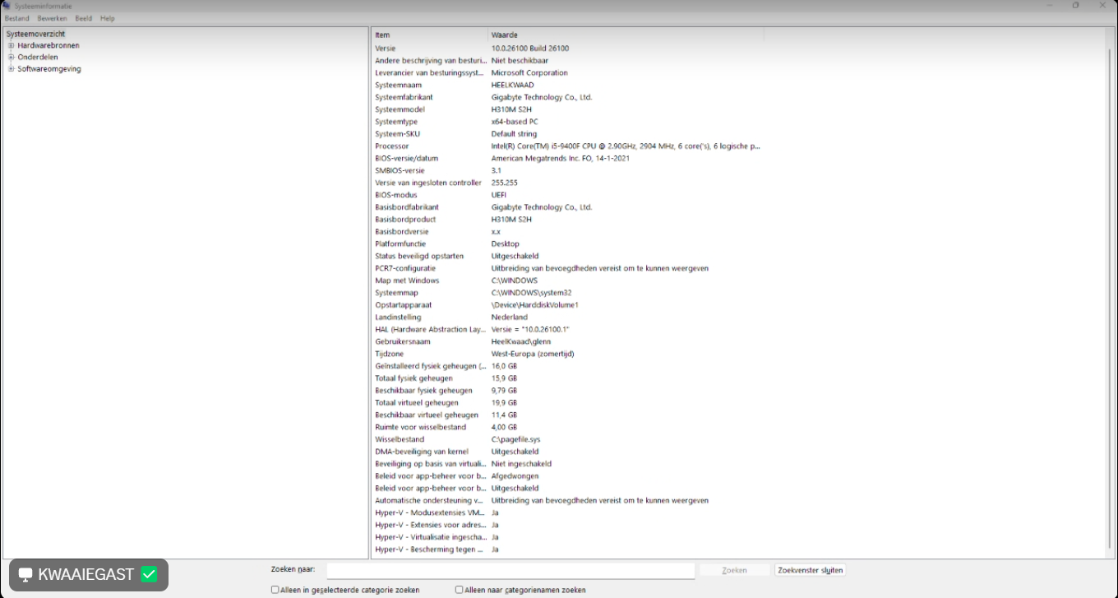The height and width of the screenshot is (598, 1118).
Task: Select the 'Default string' value
Action: point(514,134)
